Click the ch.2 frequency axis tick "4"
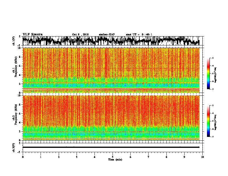Viewport: 228px width, 176px height. pyautogui.click(x=20, y=123)
